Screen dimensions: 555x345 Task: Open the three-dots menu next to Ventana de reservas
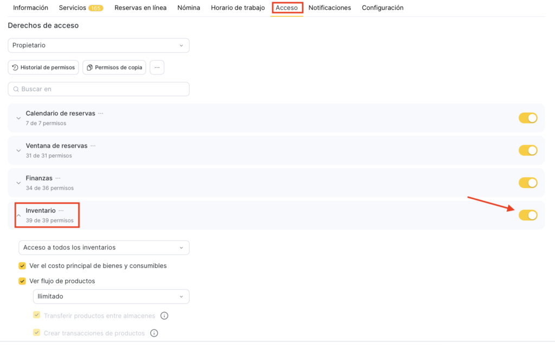coord(93,146)
